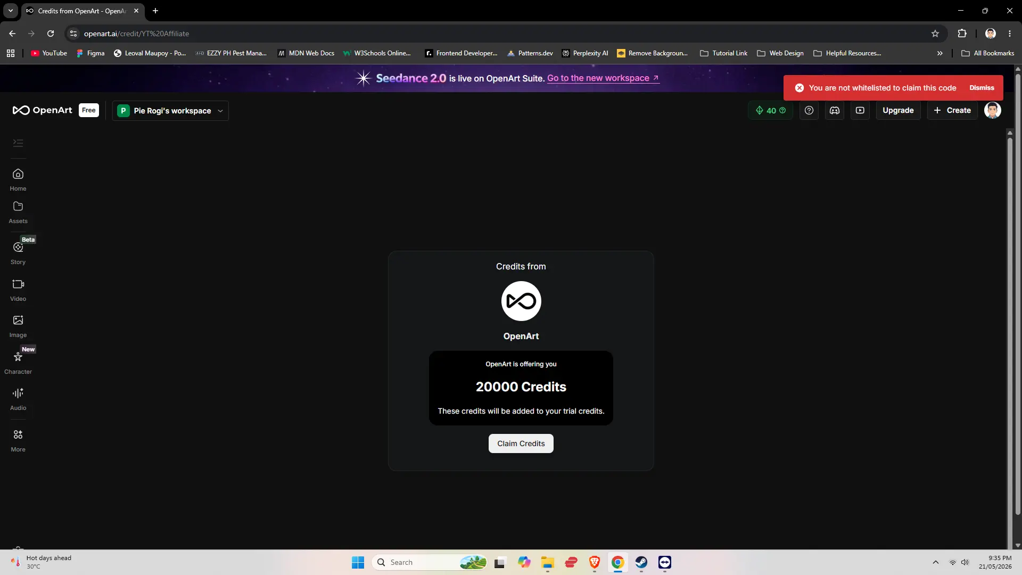The height and width of the screenshot is (575, 1022).
Task: Bookmark this page with star icon
Action: (935, 34)
